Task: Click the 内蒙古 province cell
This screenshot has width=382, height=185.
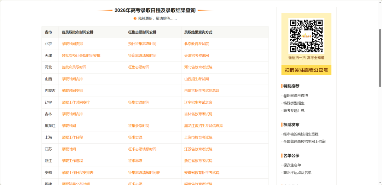Action: [x=50, y=91]
